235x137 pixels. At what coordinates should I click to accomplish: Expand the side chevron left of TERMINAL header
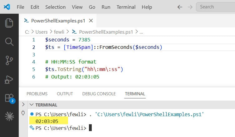pyautogui.click(x=23, y=104)
